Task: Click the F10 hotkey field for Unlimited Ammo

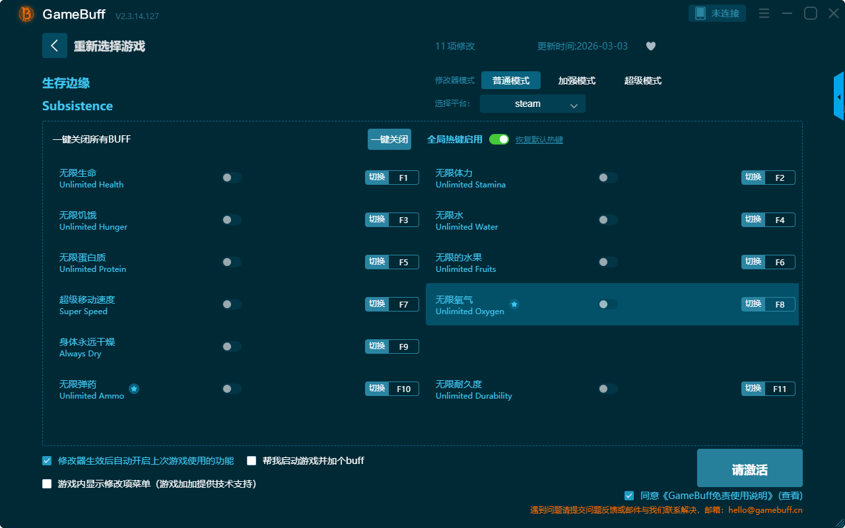Action: pyautogui.click(x=403, y=389)
